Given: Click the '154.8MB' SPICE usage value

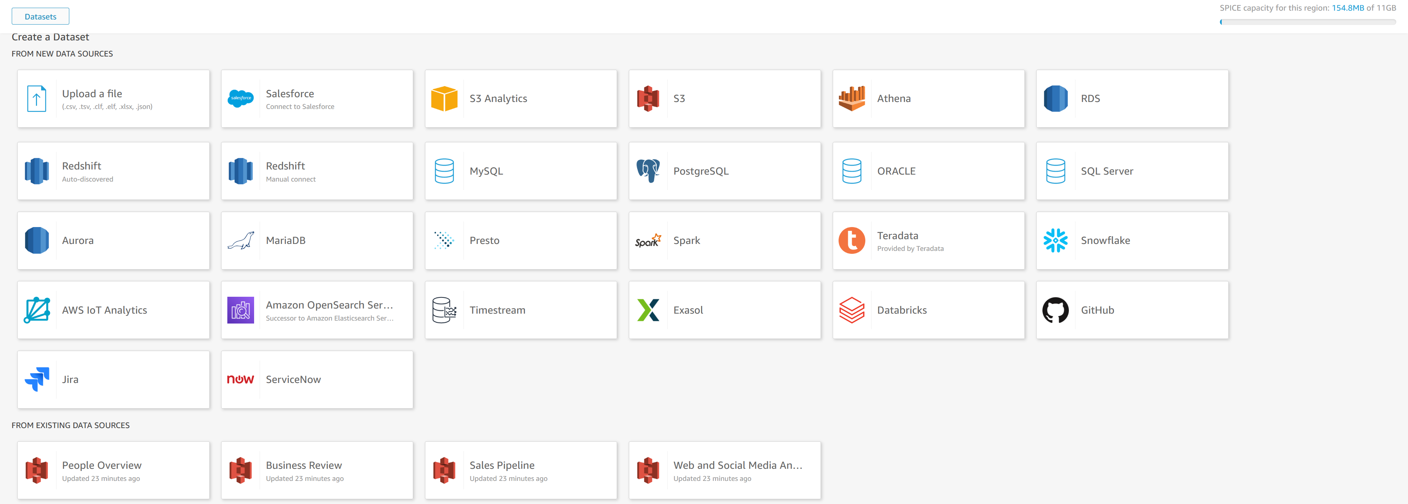Looking at the screenshot, I should 1348,8.
